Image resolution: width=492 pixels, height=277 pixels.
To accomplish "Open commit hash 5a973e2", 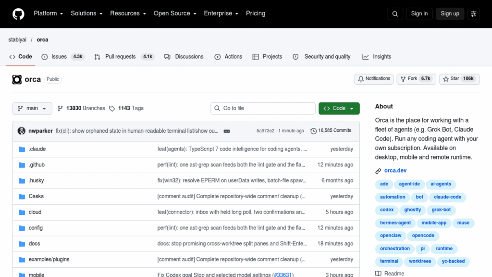I will pyautogui.click(x=265, y=131).
